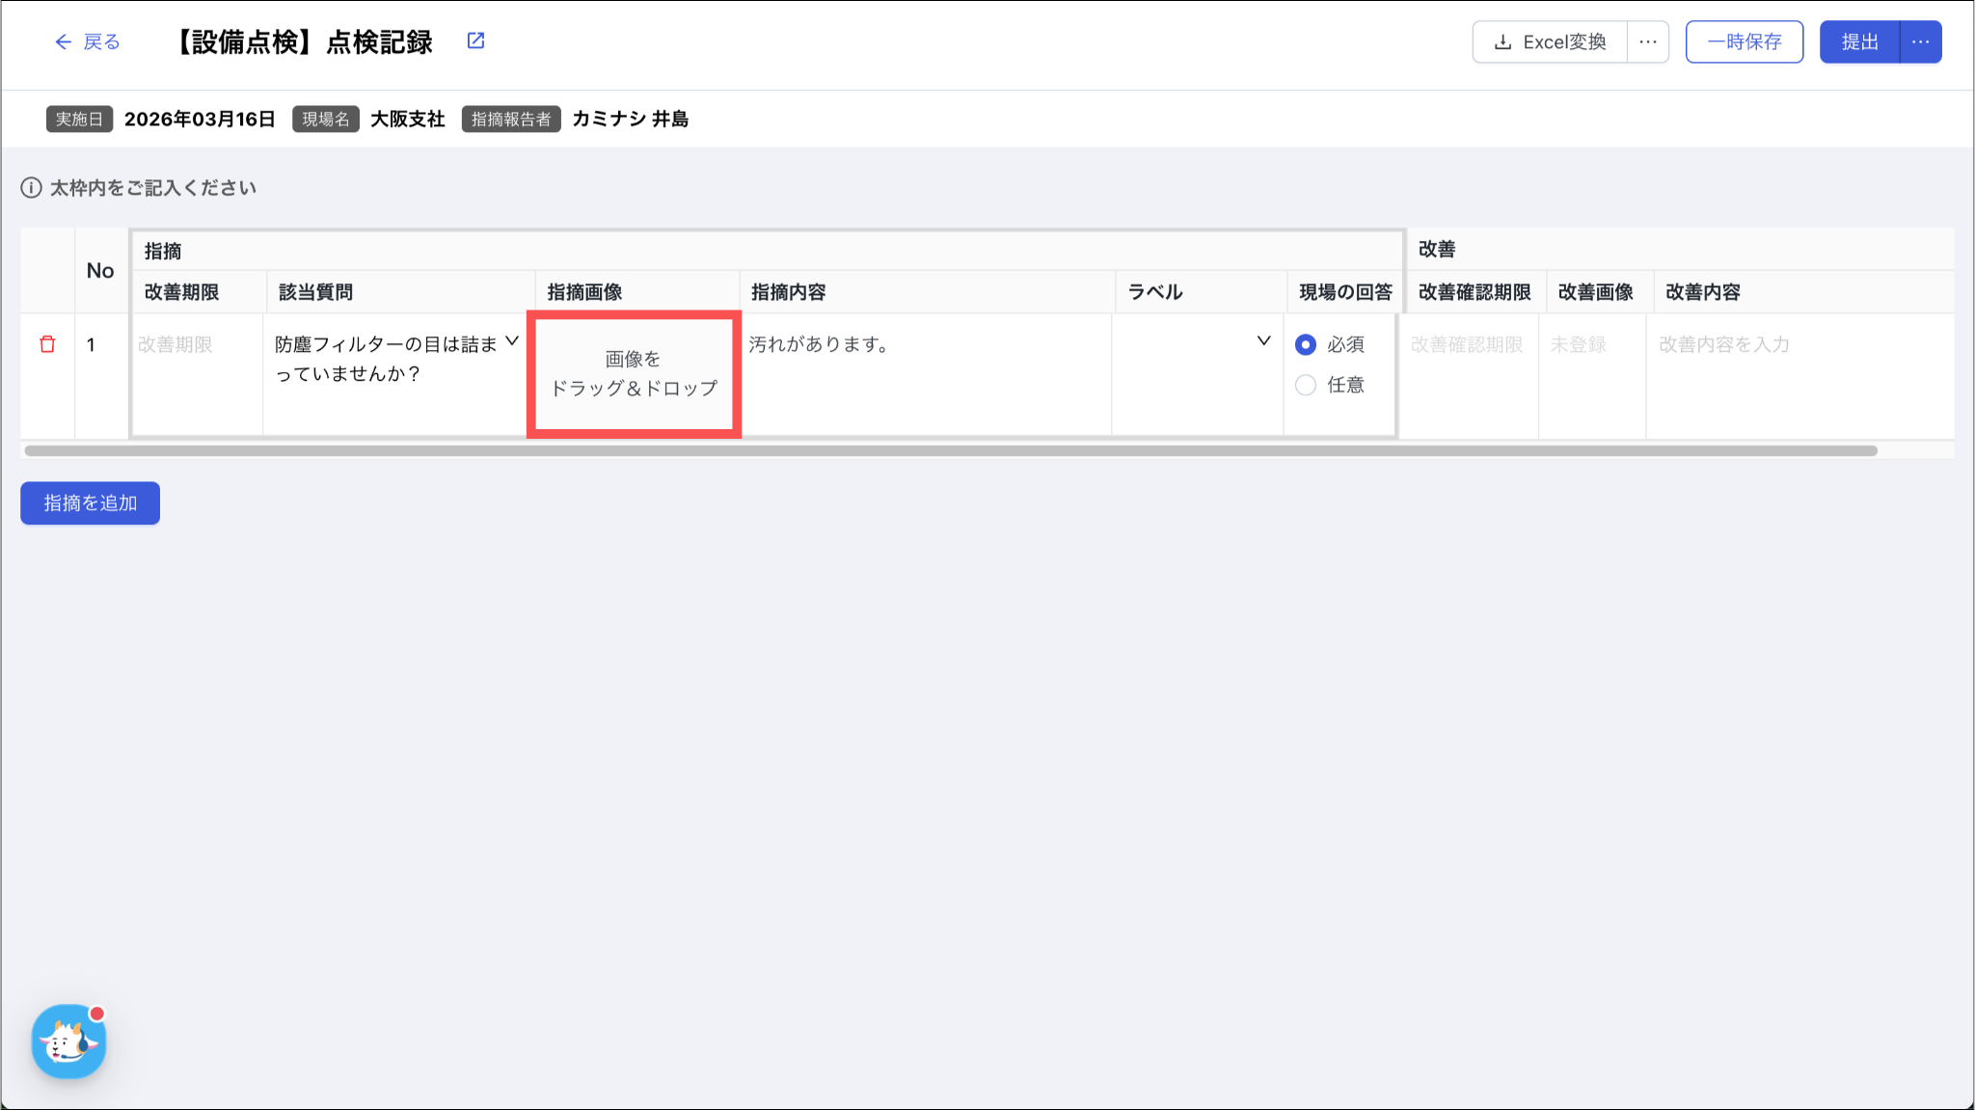Click the 画像をドラッグ＆ドロップ upload area
Viewport: 1975px width, 1110px height.
(x=634, y=374)
